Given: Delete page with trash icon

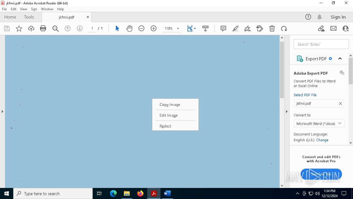Looking at the screenshot, I should click(272, 28).
